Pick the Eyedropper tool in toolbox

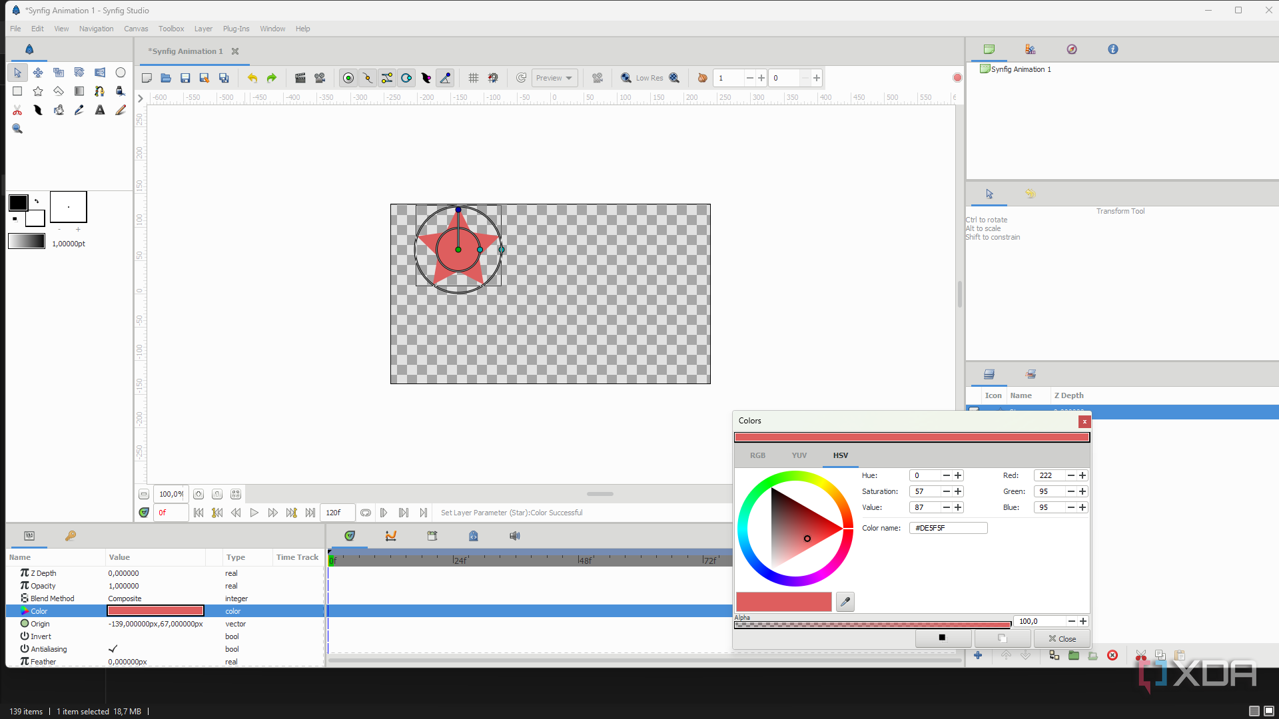pos(79,110)
